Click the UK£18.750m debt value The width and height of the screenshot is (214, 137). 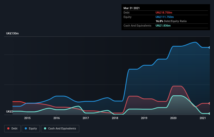(x=164, y=13)
